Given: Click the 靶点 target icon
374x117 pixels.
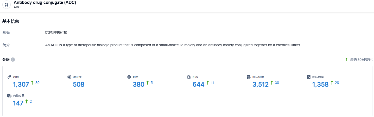Looking at the screenshot, I should 129,77.
